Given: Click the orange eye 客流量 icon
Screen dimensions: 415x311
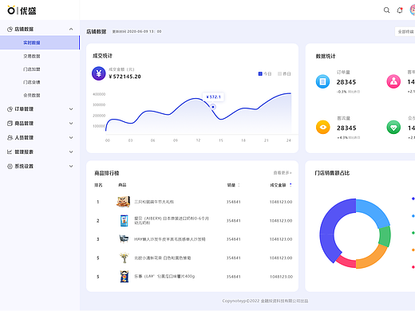Looking at the screenshot, I should click(x=322, y=127).
